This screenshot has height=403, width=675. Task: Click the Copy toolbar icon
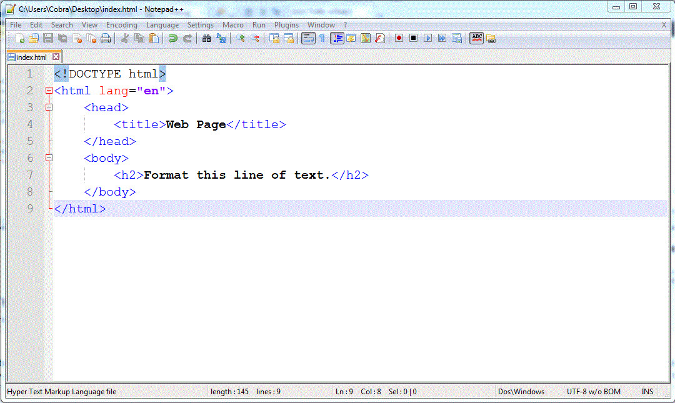[x=139, y=38]
